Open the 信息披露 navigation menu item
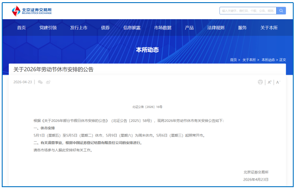The height and width of the screenshot is (188, 295). click(132, 28)
